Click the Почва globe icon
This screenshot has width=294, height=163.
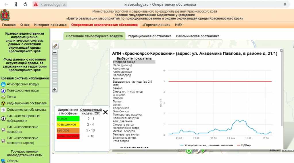point(3,97)
